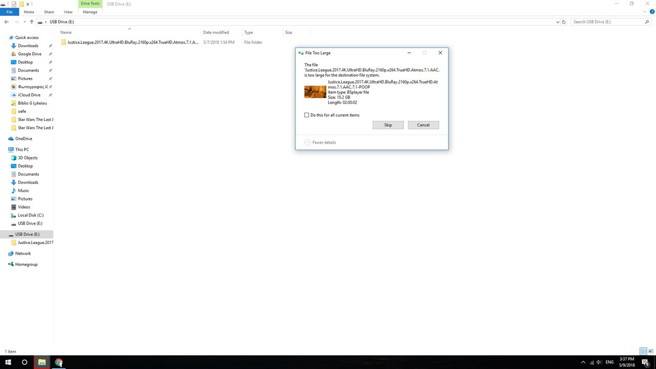Expand the ribbon using the chevron
The width and height of the screenshot is (656, 369).
644,12
